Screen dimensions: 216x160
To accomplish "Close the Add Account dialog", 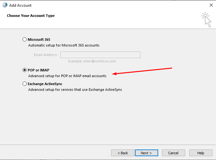I will (x=211, y=5).
